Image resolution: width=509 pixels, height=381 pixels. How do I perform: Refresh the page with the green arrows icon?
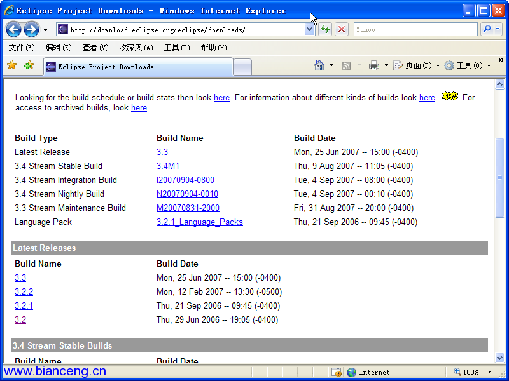click(325, 30)
